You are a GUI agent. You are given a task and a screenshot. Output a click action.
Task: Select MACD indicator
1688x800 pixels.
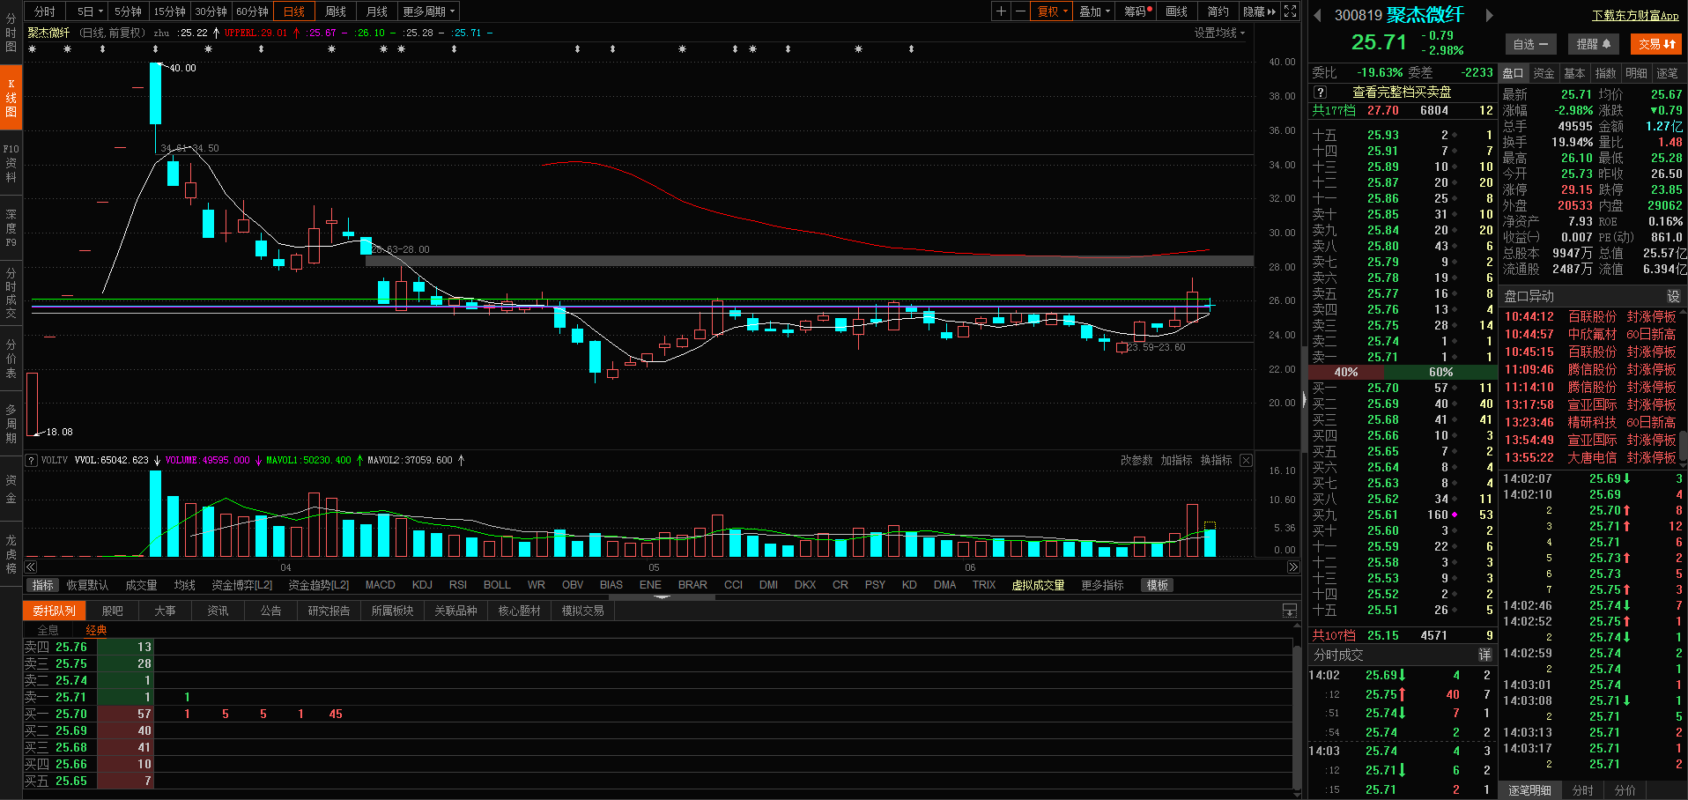tap(380, 585)
